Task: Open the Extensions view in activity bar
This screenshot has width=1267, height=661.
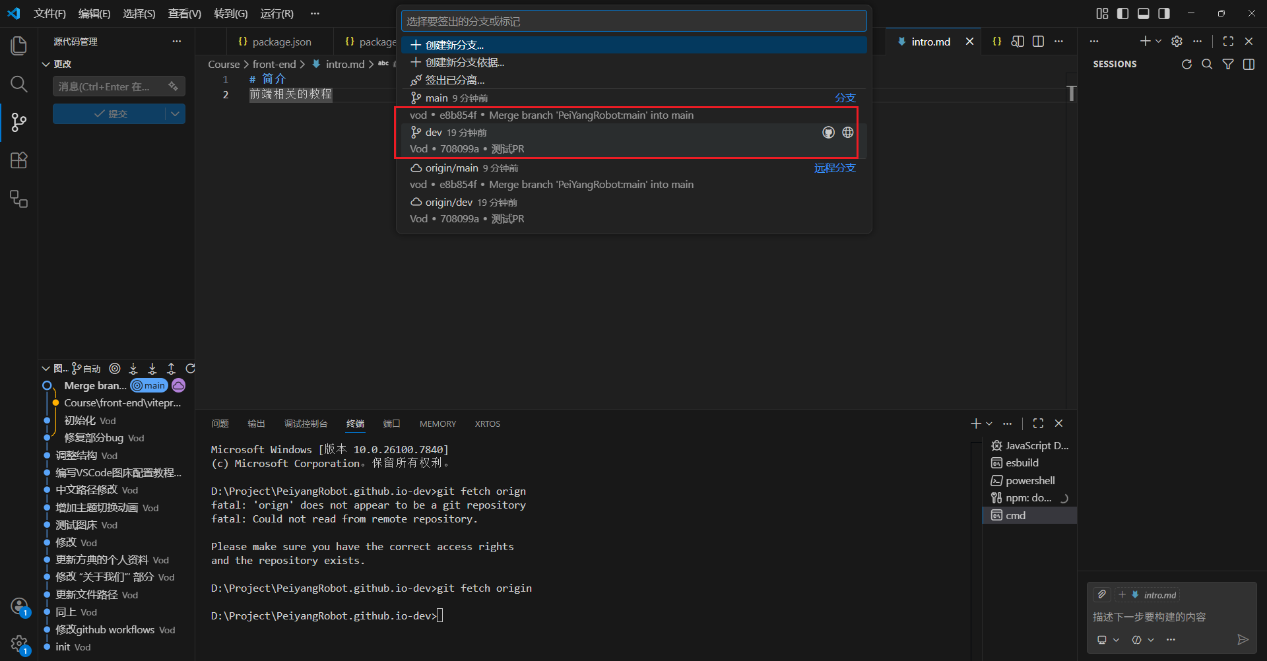Action: [19, 160]
